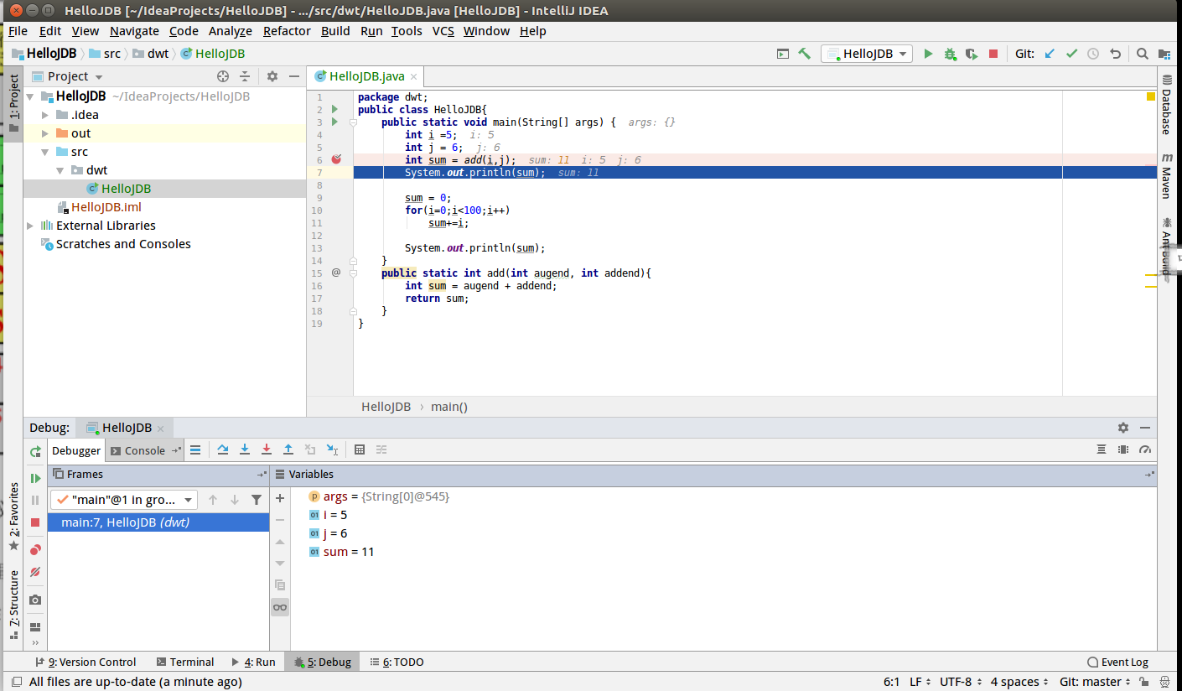1182x691 pixels.
Task: Toggle filter icon in Frames panel
Action: pyautogui.click(x=257, y=500)
